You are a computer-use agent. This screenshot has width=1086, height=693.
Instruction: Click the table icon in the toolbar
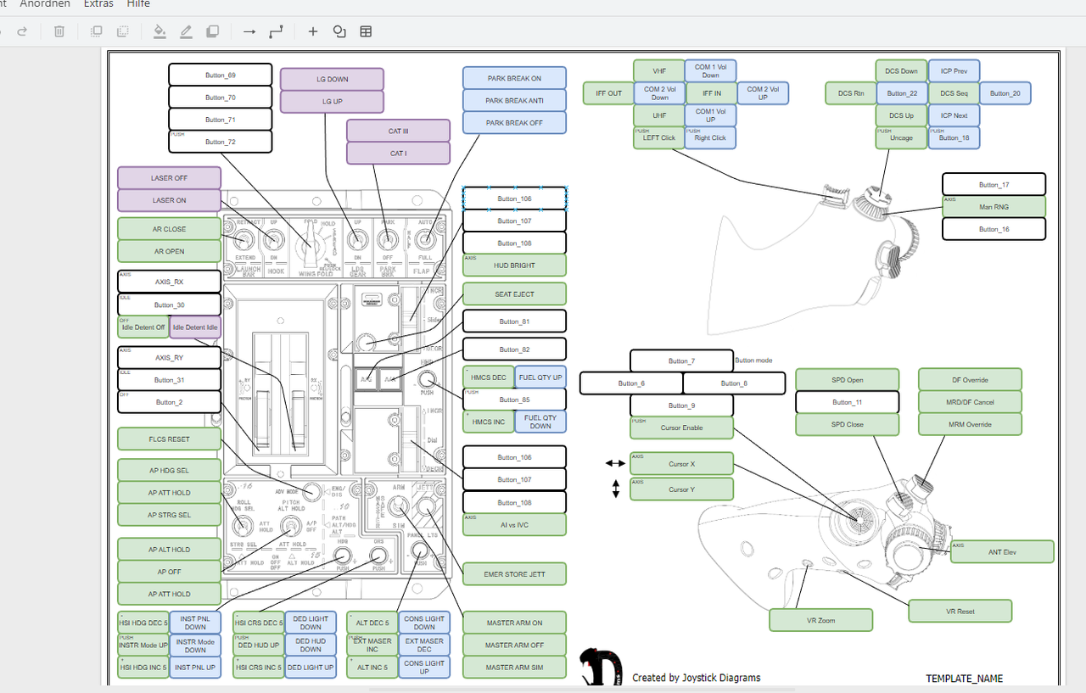click(366, 31)
